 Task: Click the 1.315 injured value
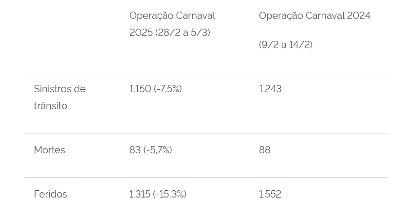(x=139, y=195)
